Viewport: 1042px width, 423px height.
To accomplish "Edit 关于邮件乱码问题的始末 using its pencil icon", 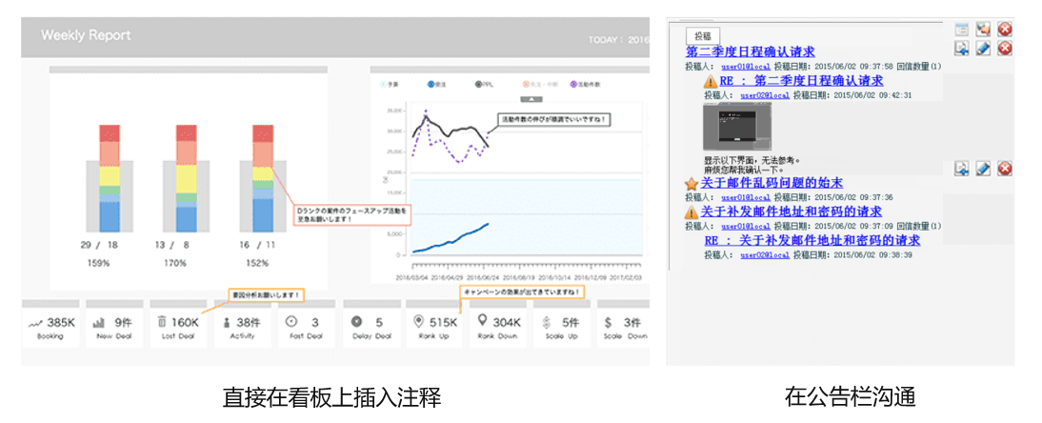I will coord(983,169).
